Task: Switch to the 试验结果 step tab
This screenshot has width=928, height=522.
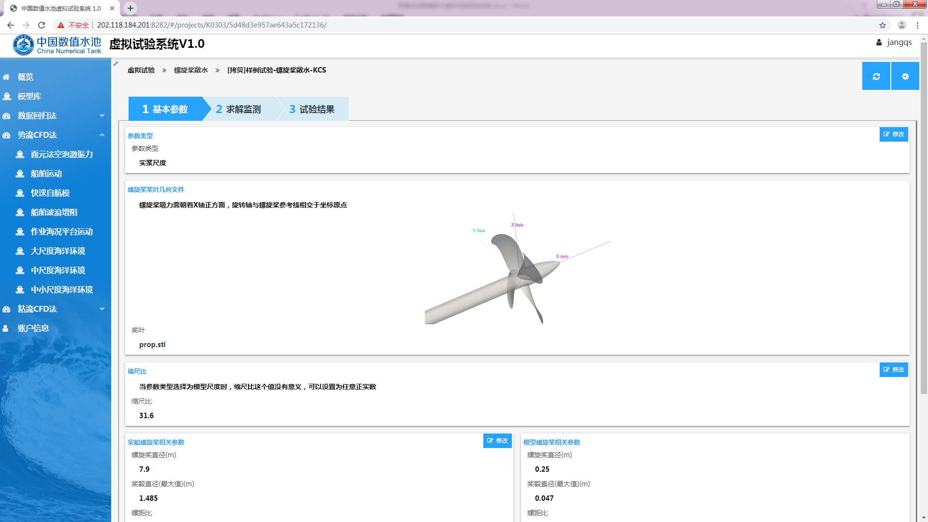Action: pos(312,109)
